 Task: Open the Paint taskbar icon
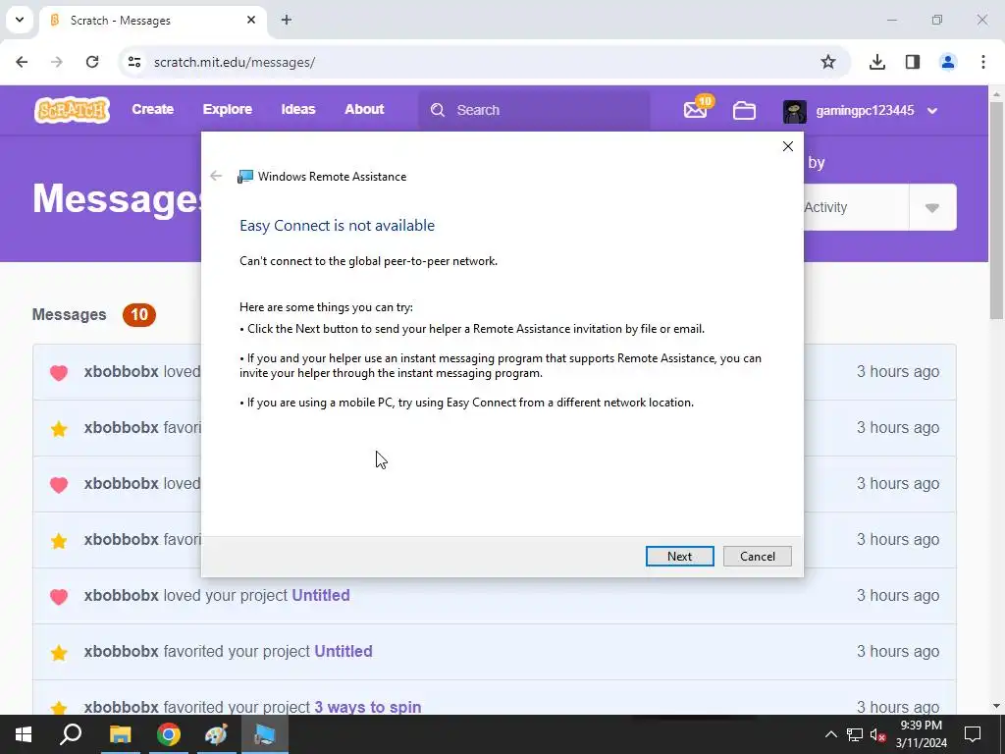tap(217, 734)
